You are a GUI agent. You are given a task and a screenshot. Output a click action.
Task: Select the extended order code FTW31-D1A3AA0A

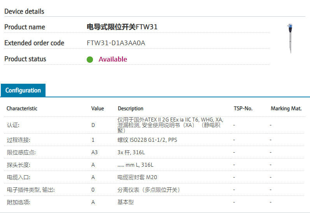click(116, 43)
